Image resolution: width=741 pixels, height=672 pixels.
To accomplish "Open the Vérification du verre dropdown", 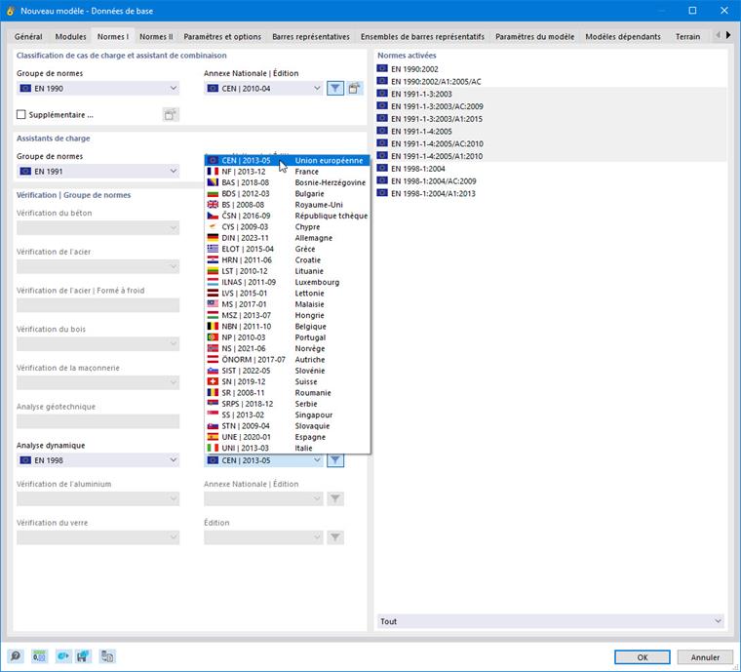I will [97, 537].
